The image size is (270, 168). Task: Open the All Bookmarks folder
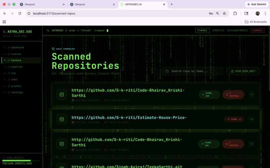pos(256,22)
